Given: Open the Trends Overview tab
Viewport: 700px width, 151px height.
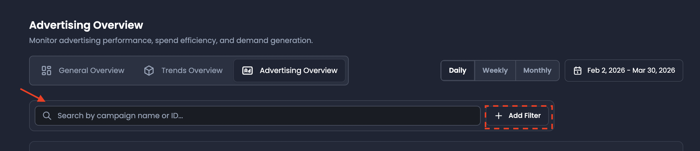Looking at the screenshot, I should (183, 71).
